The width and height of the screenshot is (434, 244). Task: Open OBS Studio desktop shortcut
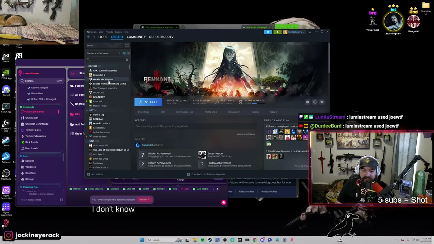(6, 175)
